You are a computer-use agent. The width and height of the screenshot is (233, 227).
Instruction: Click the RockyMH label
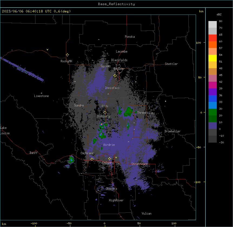(66, 61)
